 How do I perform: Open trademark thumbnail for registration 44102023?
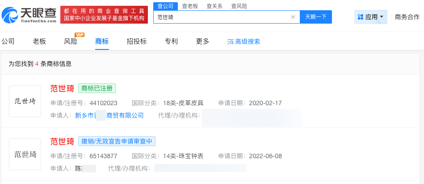point(25,101)
